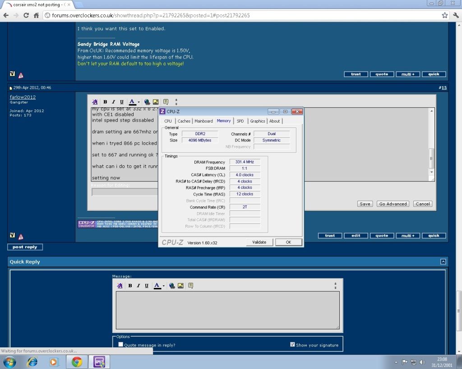Click the Reason for Editing field
462x369 pixels.
(125, 192)
